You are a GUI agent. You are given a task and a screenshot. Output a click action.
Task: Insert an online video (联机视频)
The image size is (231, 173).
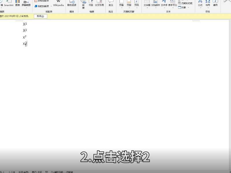71,3
